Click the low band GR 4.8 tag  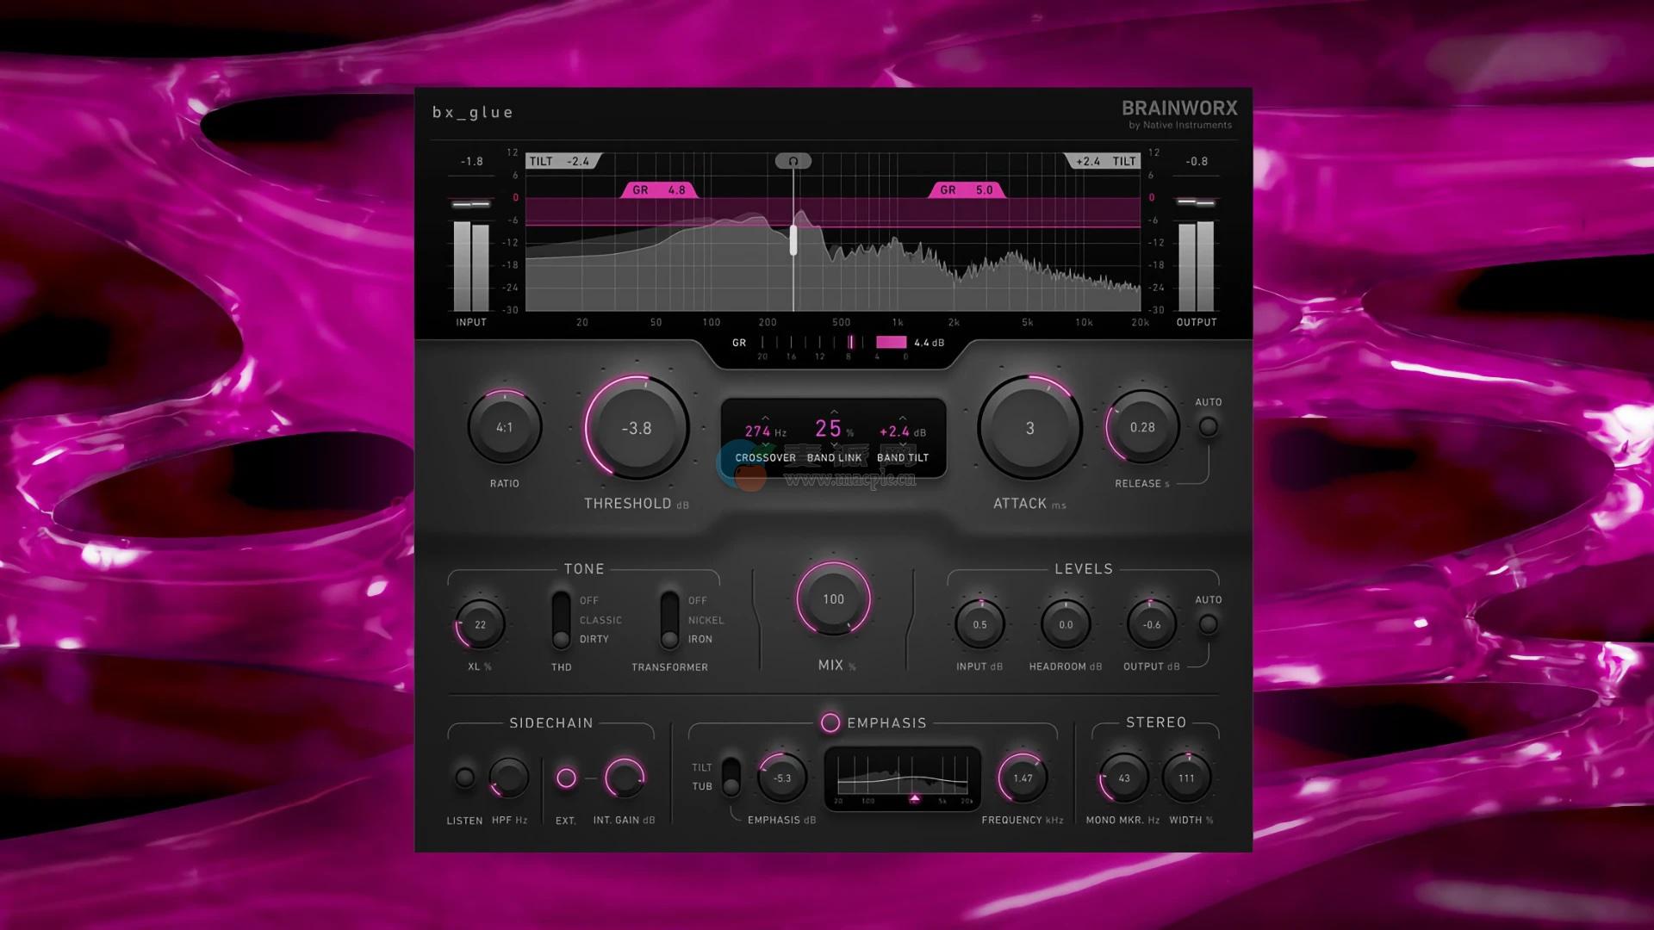tap(659, 190)
